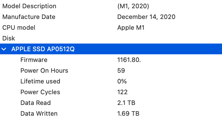
Task: Click the 0% lifetime used value
Action: click(122, 81)
